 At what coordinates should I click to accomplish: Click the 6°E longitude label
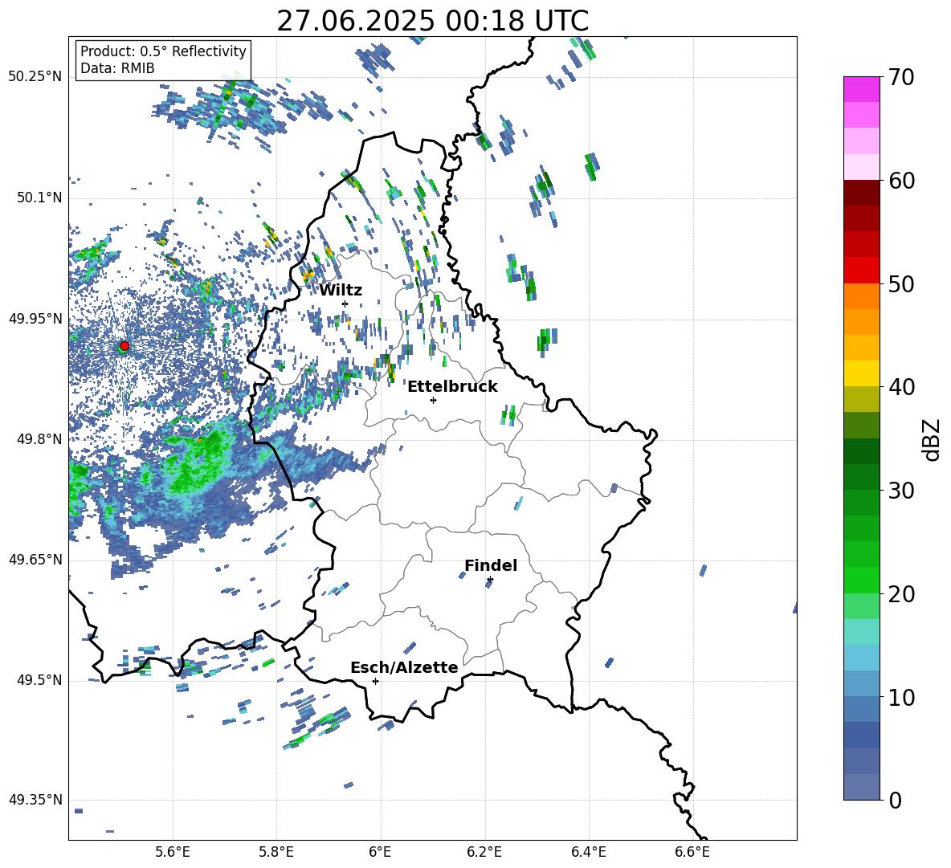click(x=380, y=853)
